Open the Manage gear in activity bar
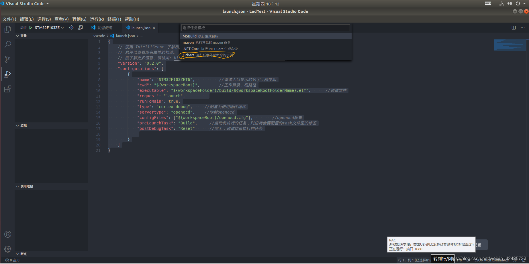This screenshot has height=264, width=529. [x=8, y=249]
